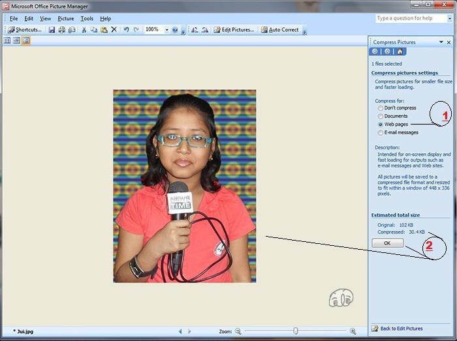Click the Cut scissors icon
This screenshot has height=341, width=457.
click(84, 30)
